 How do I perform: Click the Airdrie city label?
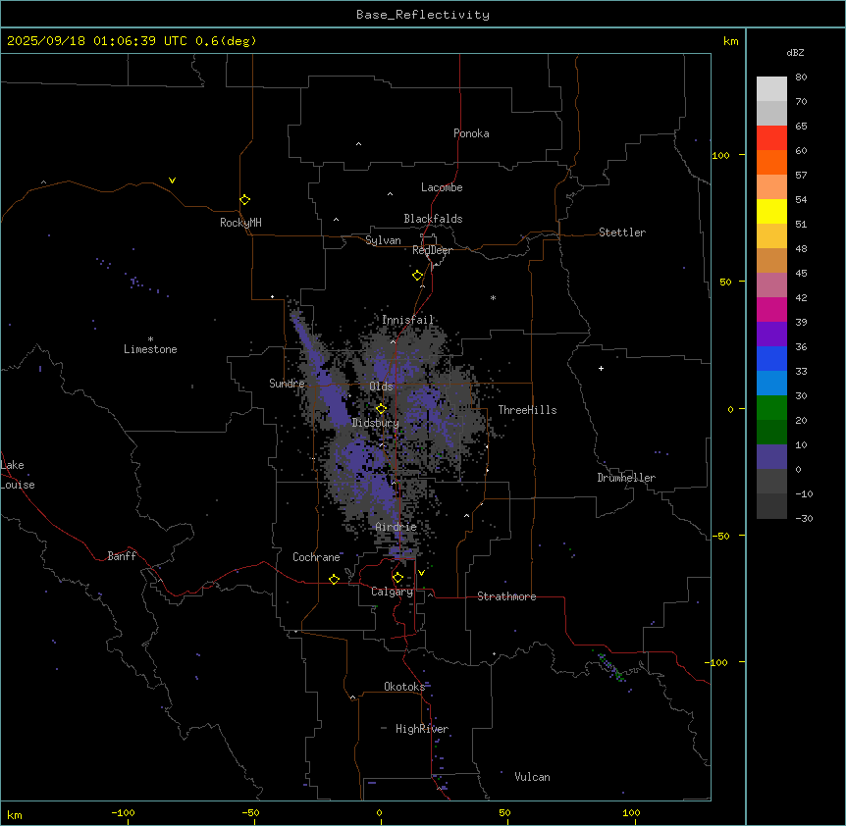pos(396,527)
